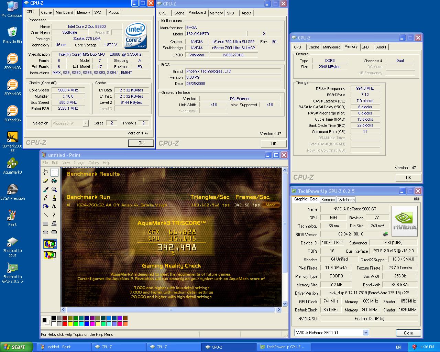Click Paint vertical scrollbar up arrow
440x352 pixels.
click(x=285, y=170)
